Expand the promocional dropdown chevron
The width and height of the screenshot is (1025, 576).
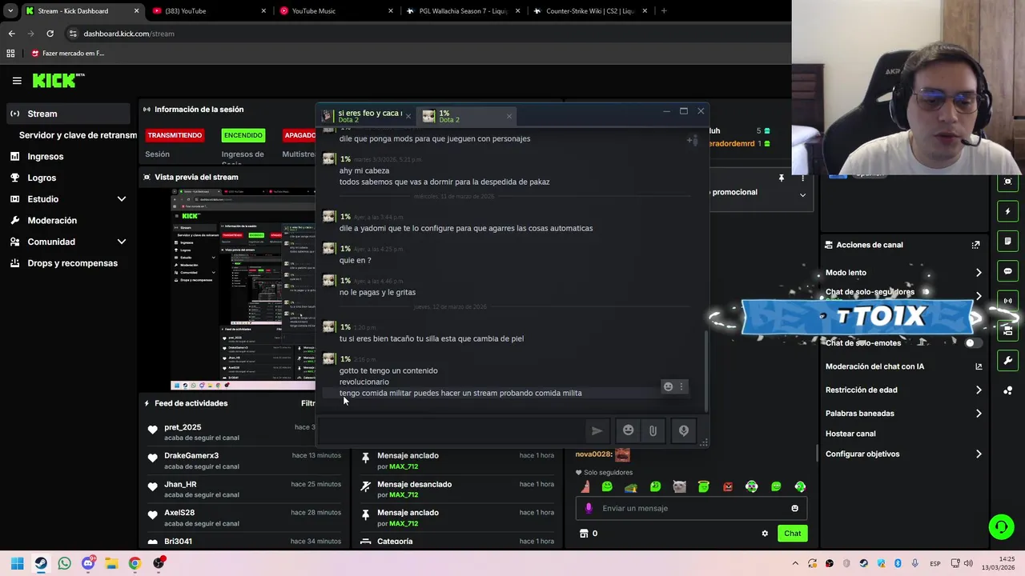802,194
